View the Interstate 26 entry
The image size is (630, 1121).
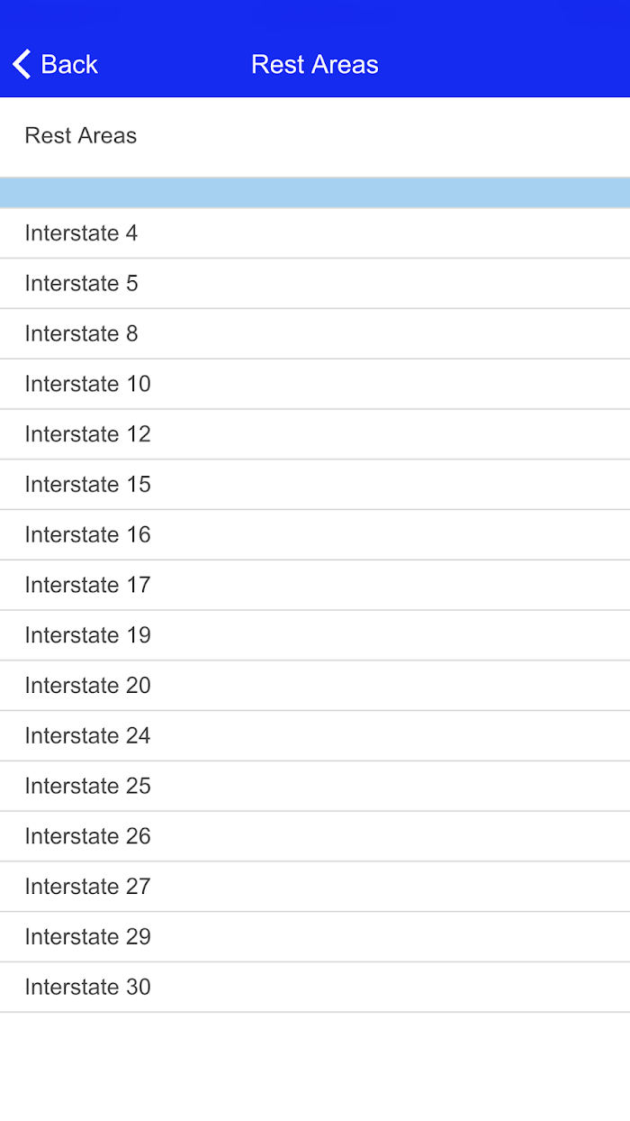click(x=315, y=837)
